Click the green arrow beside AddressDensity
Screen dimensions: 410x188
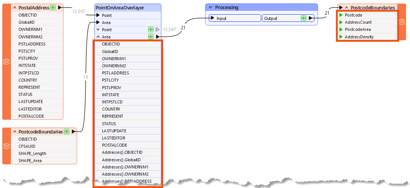pos(340,37)
